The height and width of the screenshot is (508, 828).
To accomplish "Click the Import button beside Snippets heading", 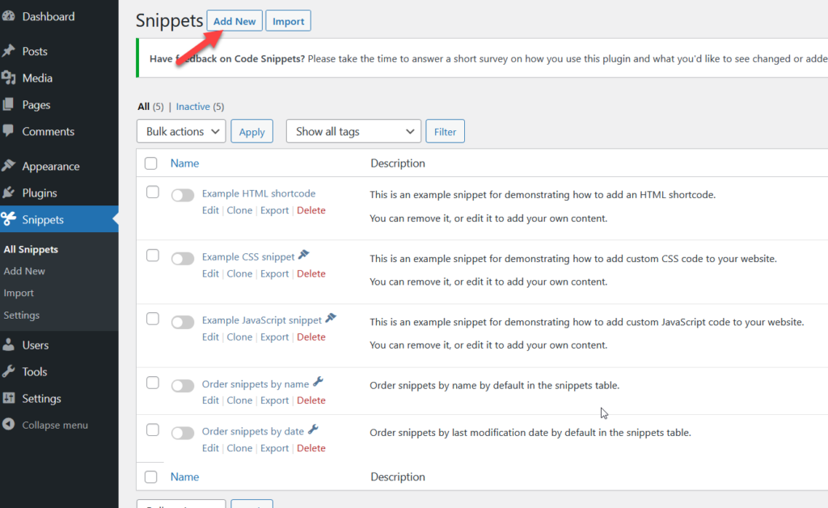I will tap(289, 21).
